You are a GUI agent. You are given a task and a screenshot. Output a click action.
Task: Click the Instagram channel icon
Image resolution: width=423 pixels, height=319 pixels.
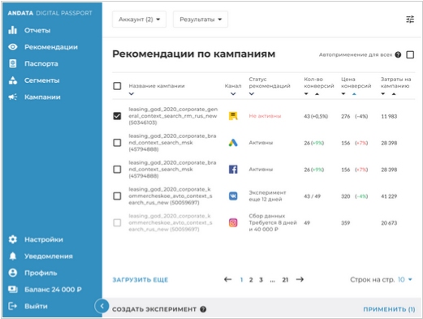click(233, 222)
